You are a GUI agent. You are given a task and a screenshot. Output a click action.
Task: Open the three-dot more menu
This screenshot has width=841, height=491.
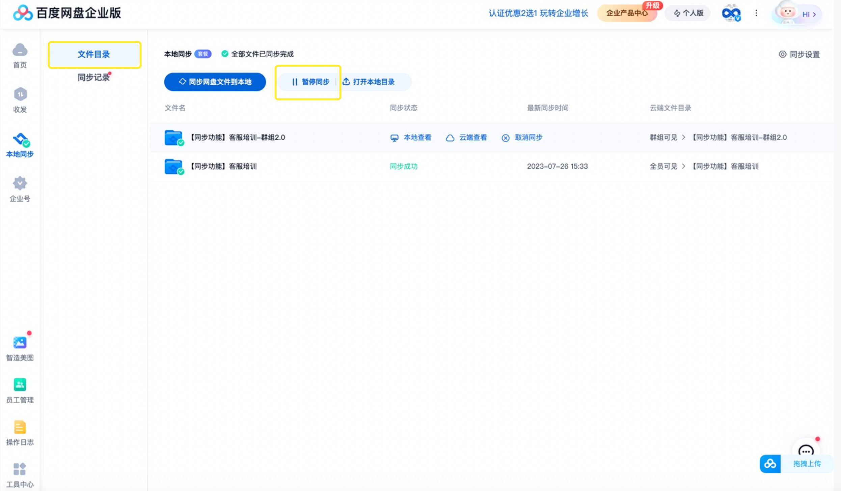[756, 13]
